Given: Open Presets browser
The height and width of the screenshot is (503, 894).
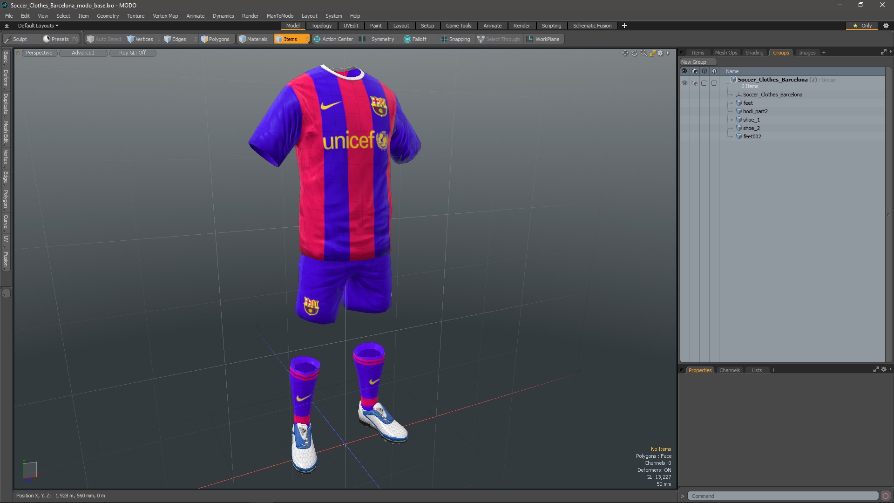Looking at the screenshot, I should coord(60,39).
